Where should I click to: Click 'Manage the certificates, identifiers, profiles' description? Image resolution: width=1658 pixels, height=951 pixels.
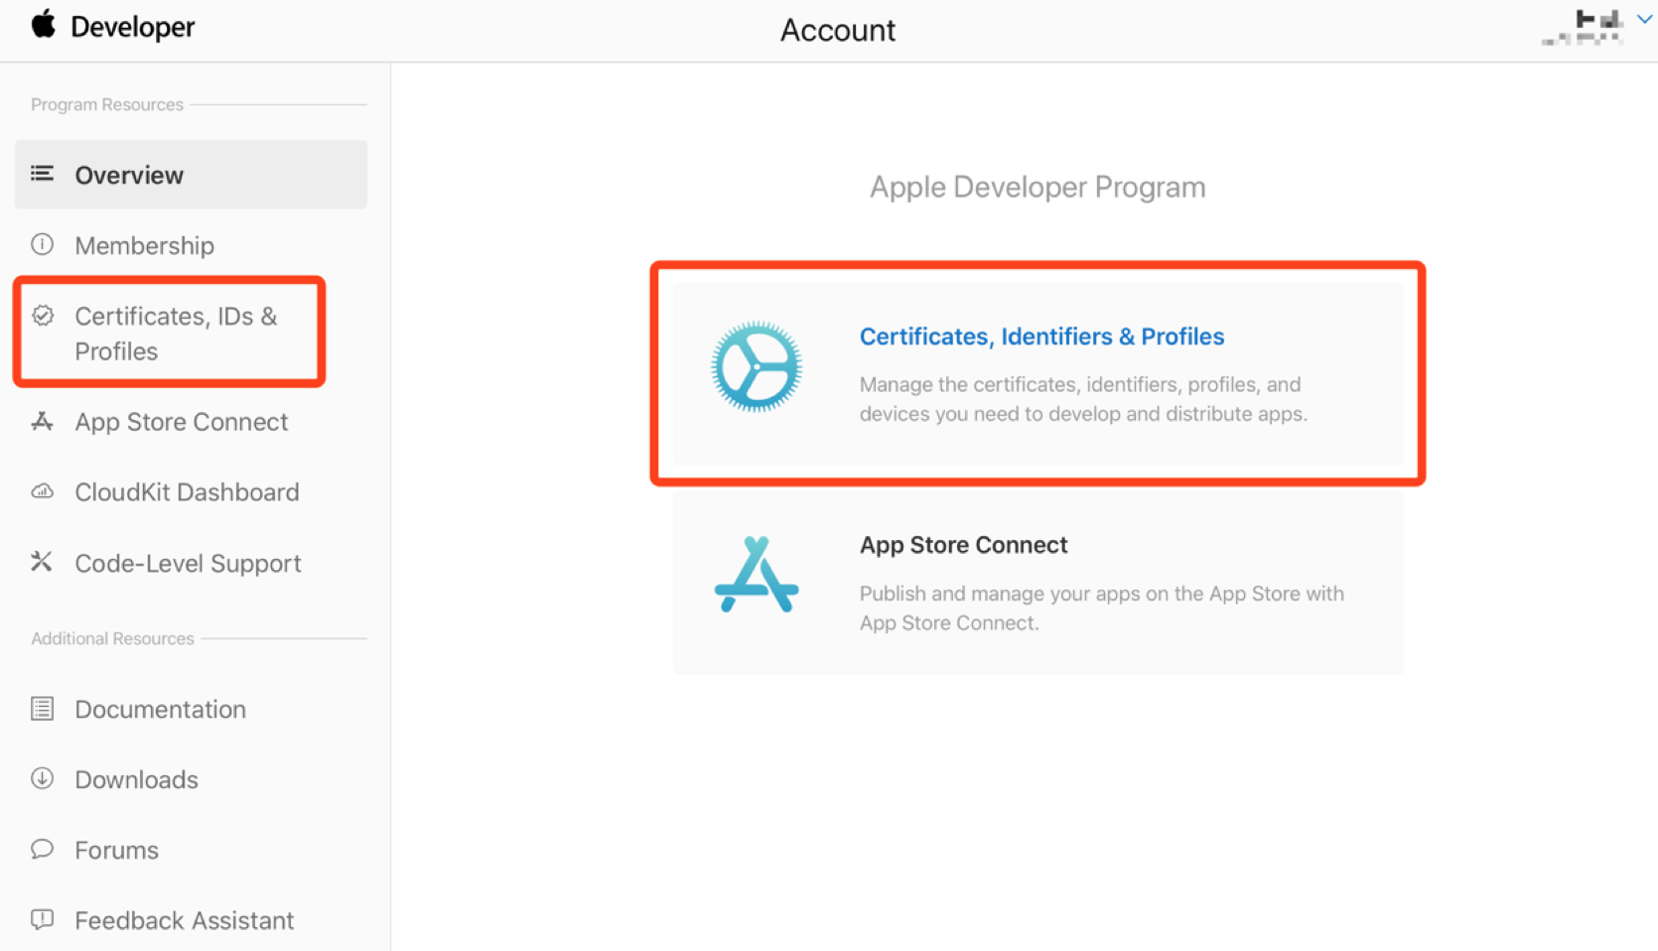(x=1083, y=399)
